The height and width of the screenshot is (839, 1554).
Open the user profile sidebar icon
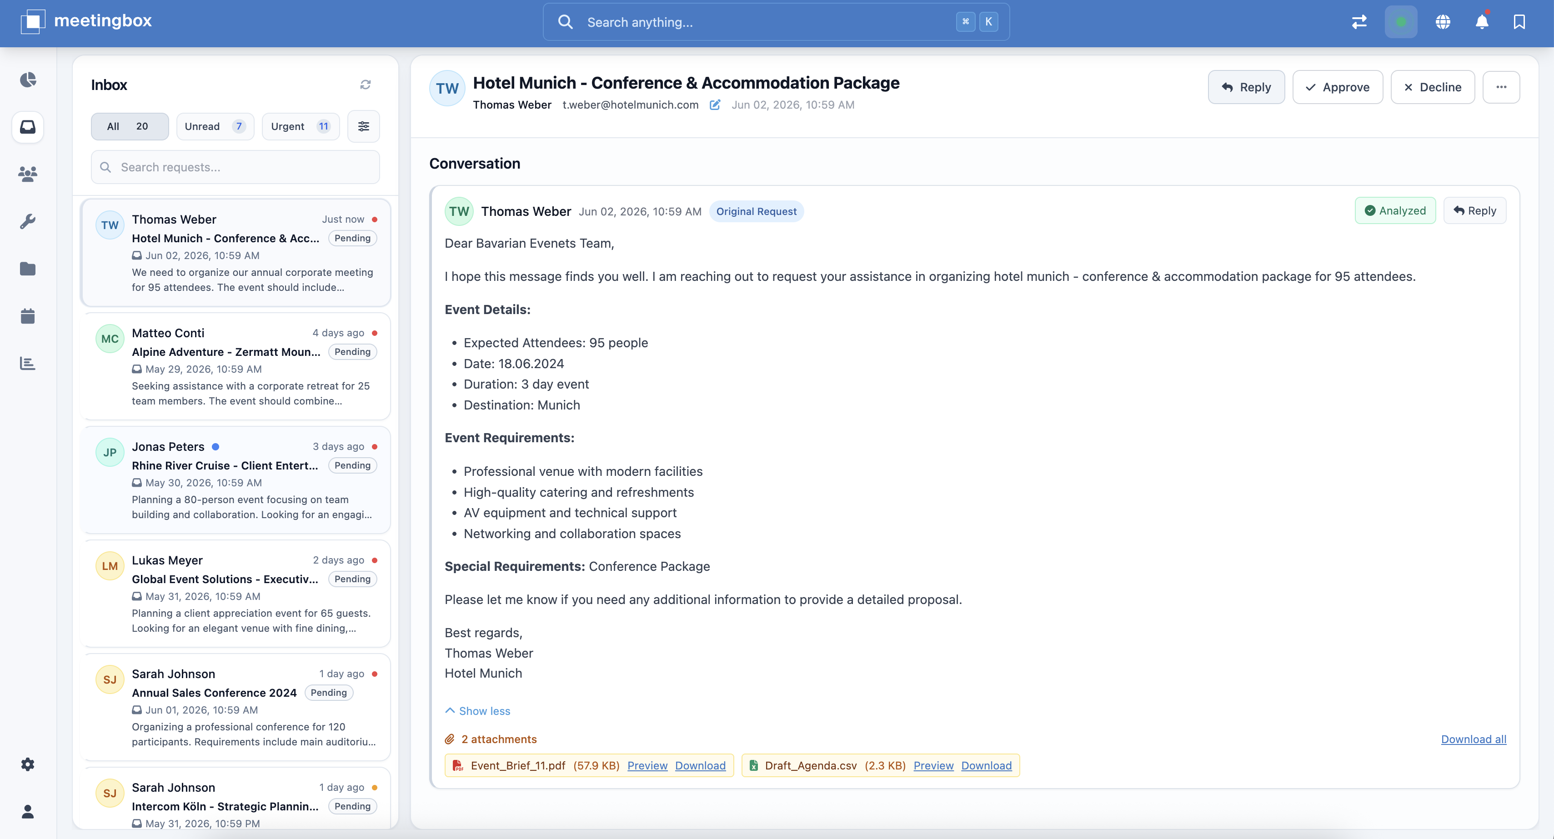(x=28, y=811)
